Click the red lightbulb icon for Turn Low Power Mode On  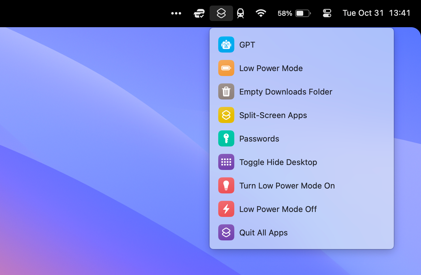(x=226, y=185)
